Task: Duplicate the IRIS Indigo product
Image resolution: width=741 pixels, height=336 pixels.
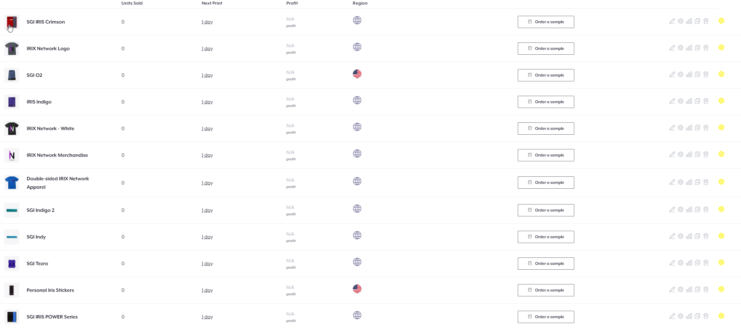Action: (x=697, y=101)
